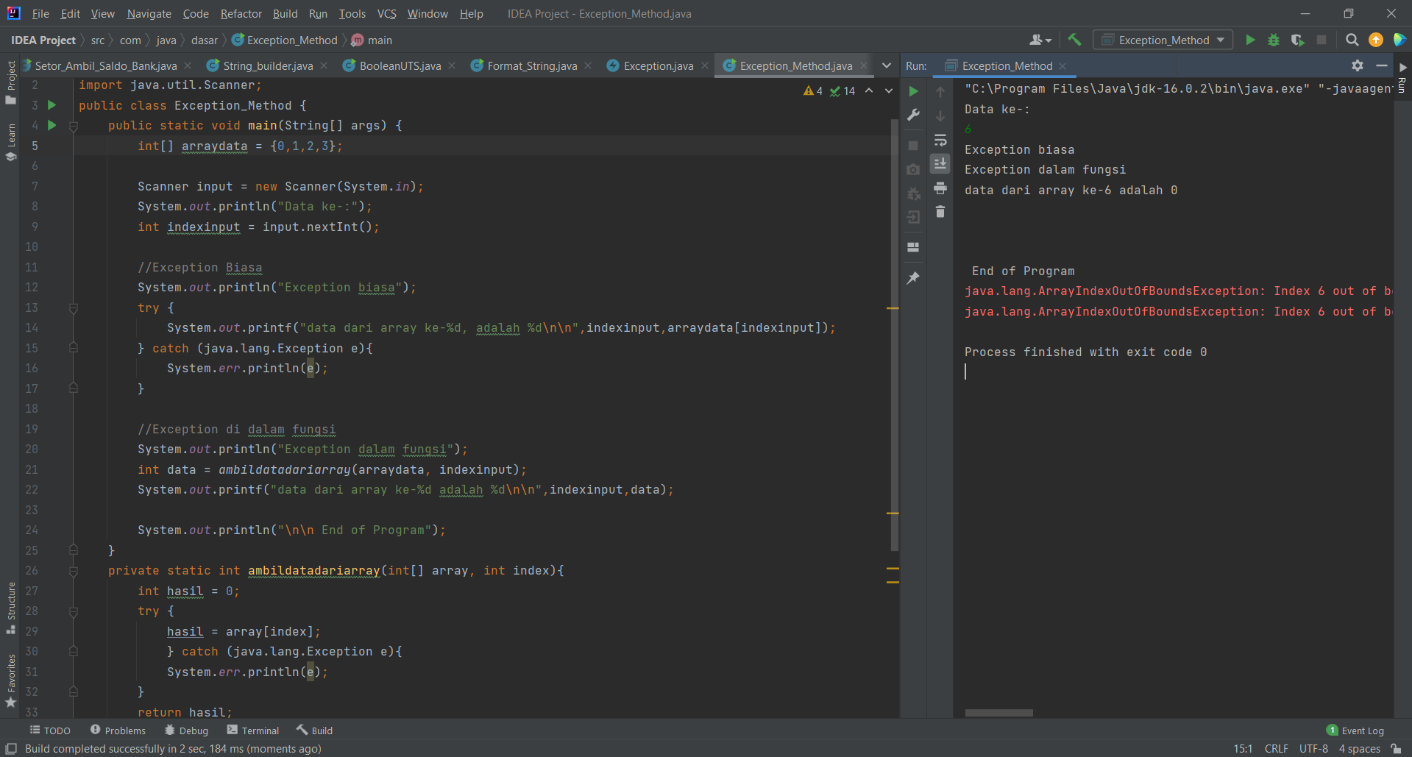Open the Refactor menu
Viewport: 1412px width, 757px height.
point(241,13)
